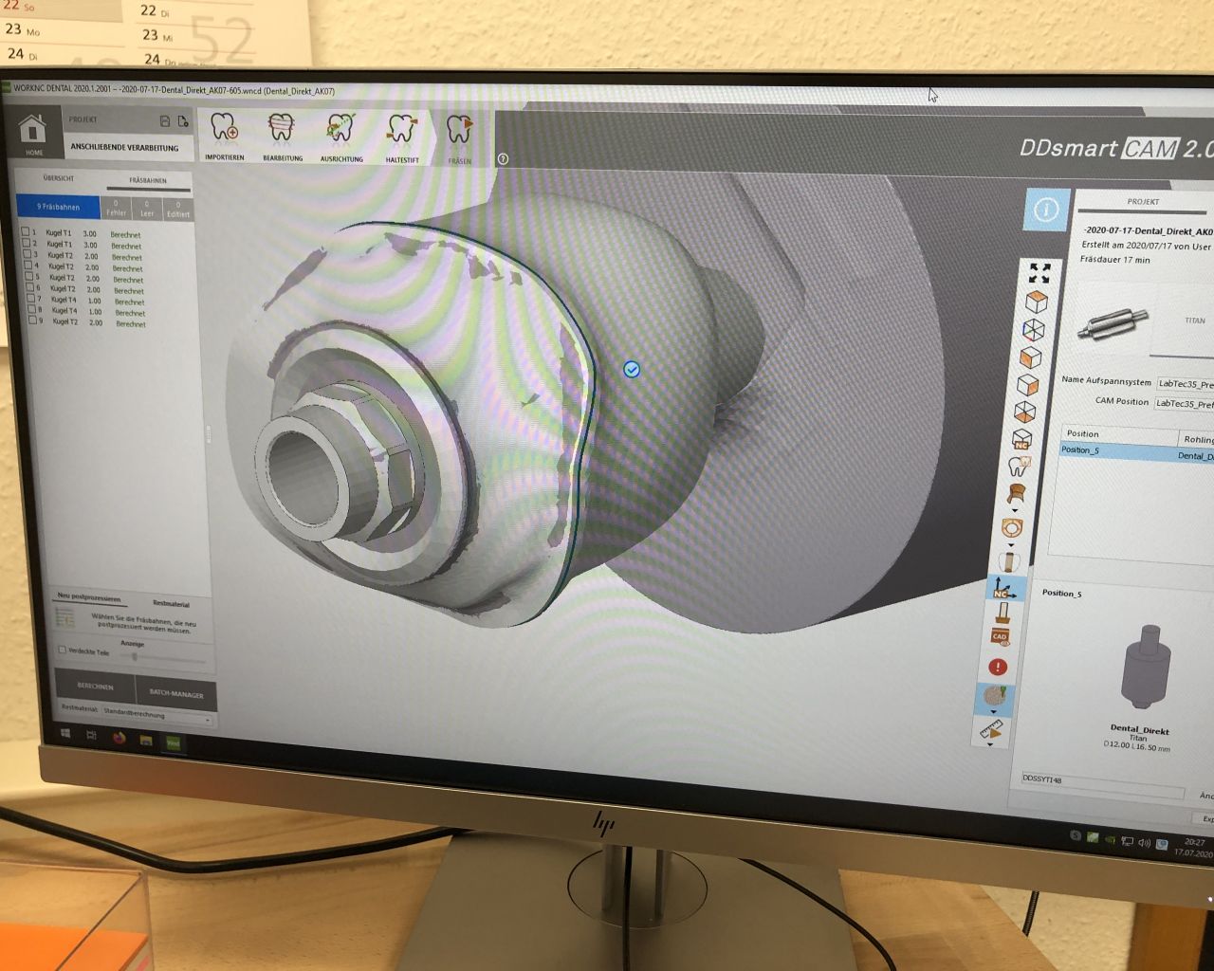Save project via floppy disk icon
The height and width of the screenshot is (971, 1214).
(x=165, y=121)
